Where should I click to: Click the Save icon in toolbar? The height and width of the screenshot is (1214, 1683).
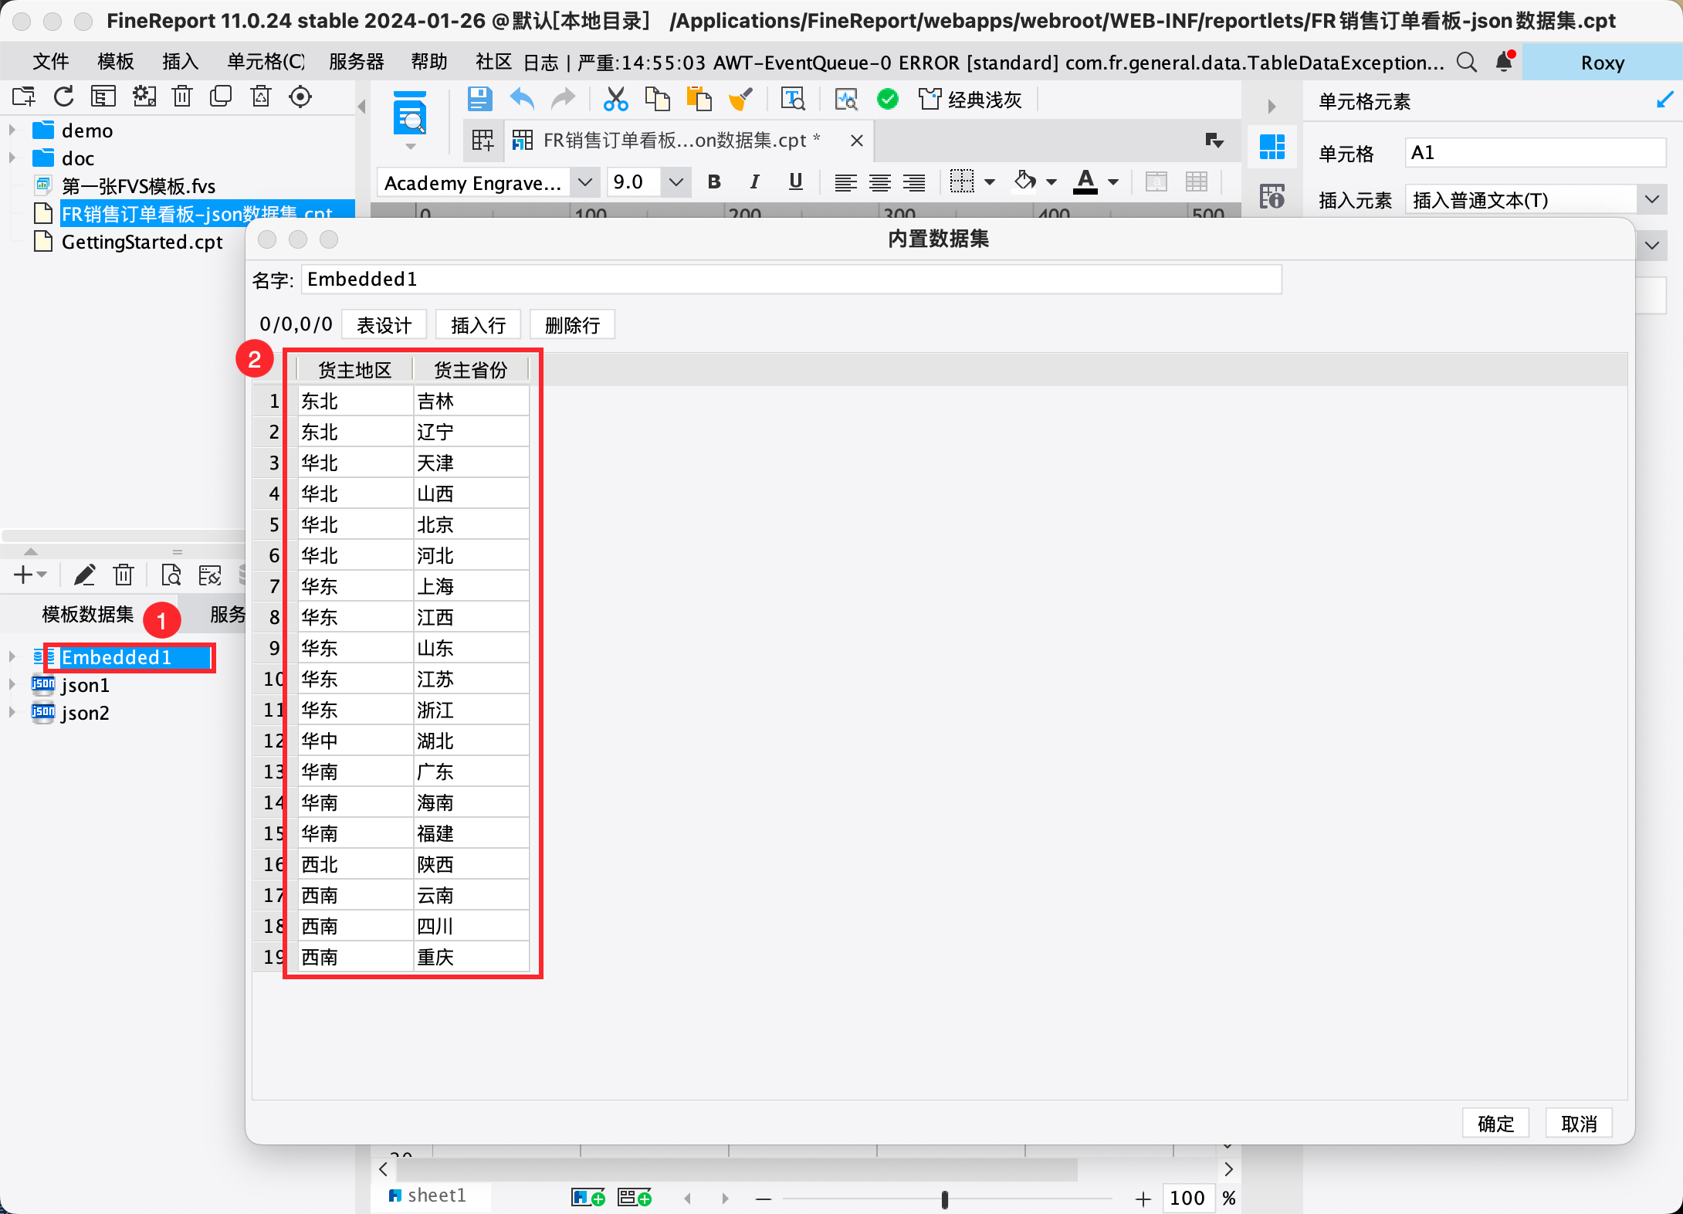tap(479, 99)
